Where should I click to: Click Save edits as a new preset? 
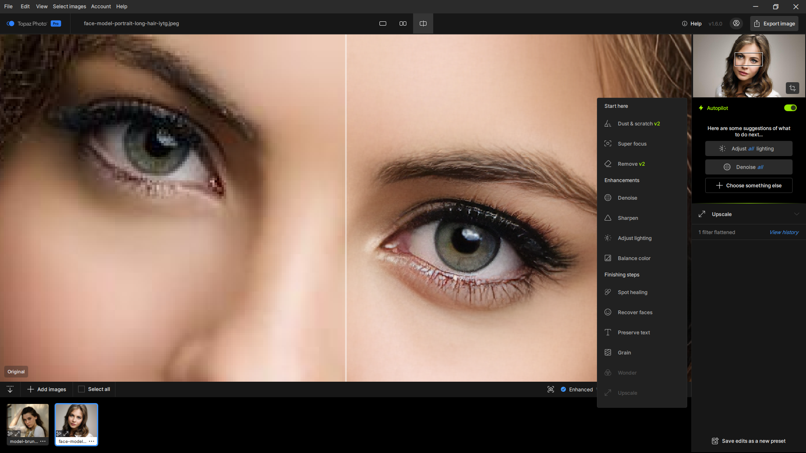(x=749, y=441)
